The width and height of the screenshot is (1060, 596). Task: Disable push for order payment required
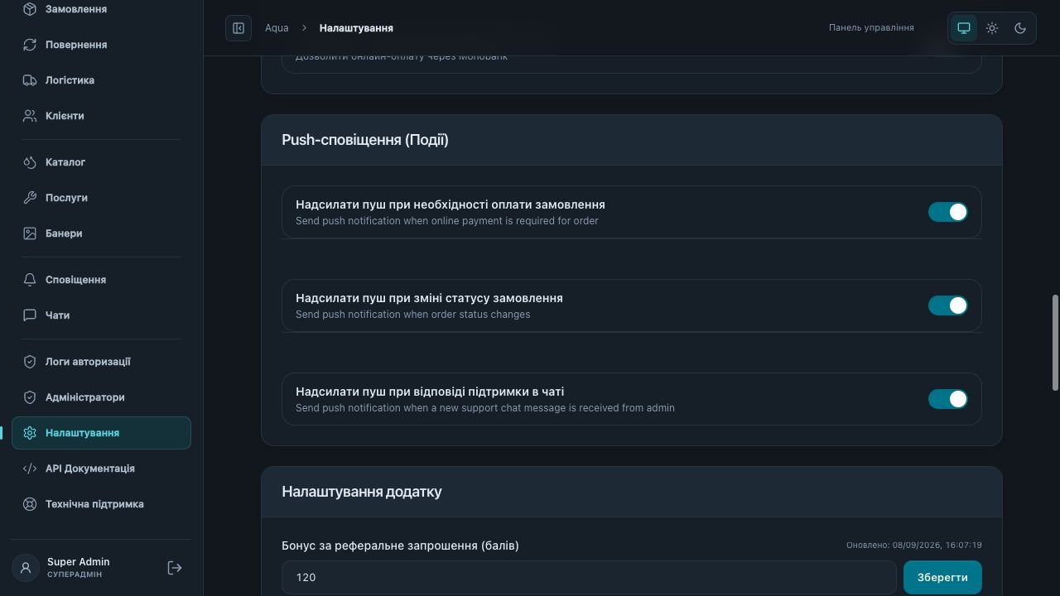948,212
